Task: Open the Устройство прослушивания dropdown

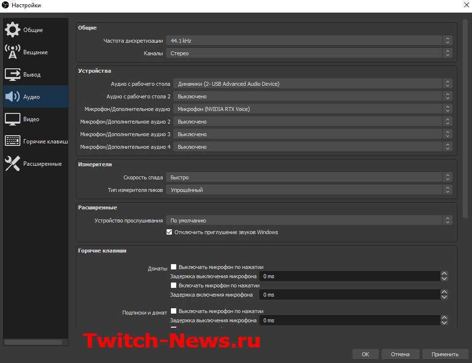Action: [309, 221]
